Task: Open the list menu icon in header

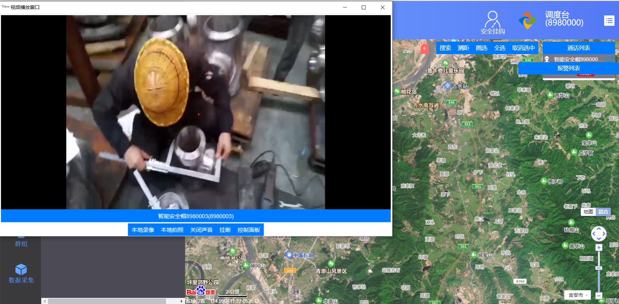Action: (x=609, y=21)
